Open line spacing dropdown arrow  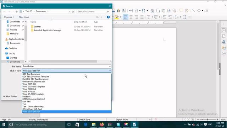coord(181,17)
